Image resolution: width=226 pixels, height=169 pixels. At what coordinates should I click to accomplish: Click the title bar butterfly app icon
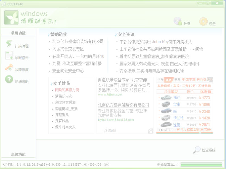(4, 4)
